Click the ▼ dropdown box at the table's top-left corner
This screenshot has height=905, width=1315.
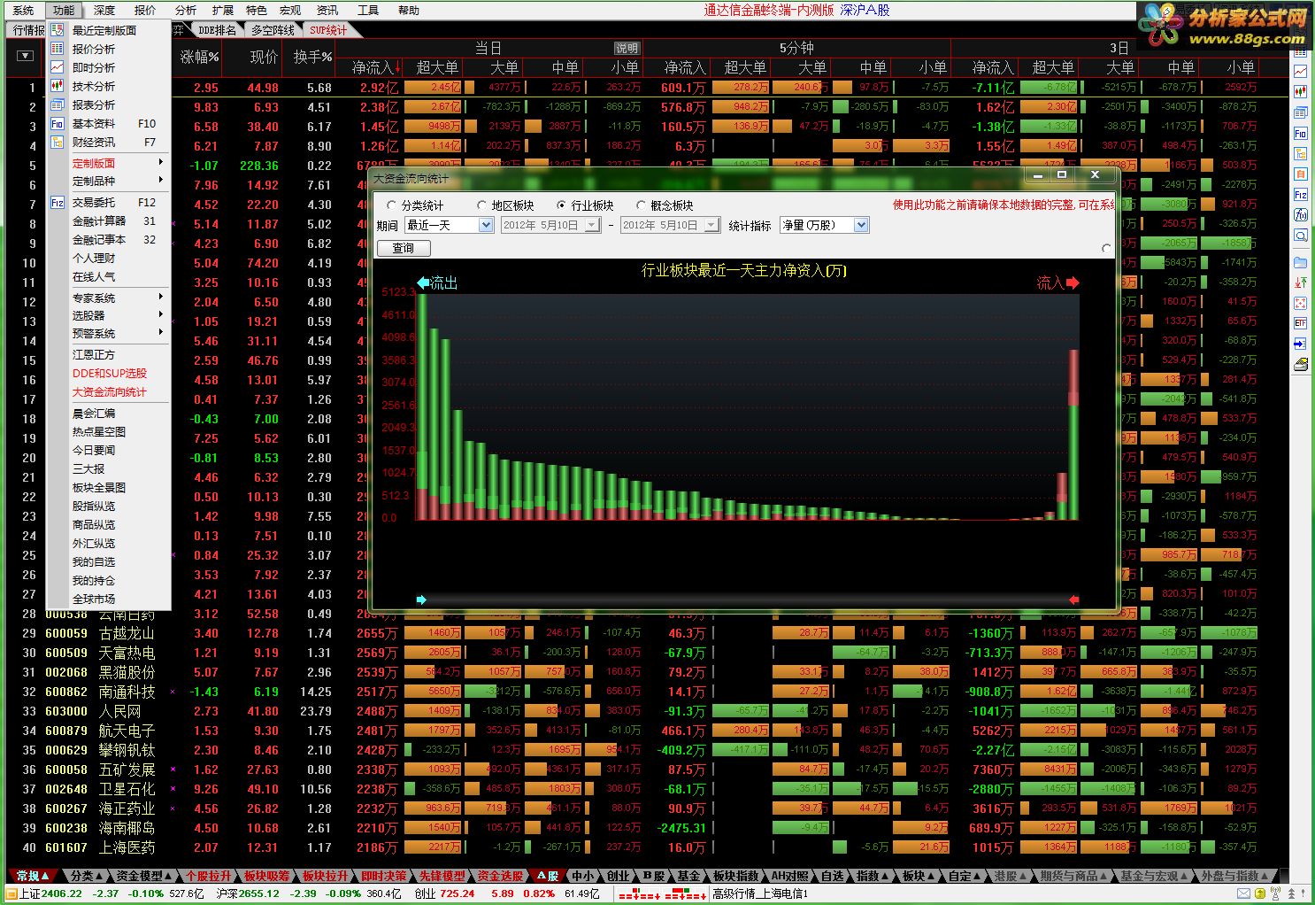coord(26,56)
